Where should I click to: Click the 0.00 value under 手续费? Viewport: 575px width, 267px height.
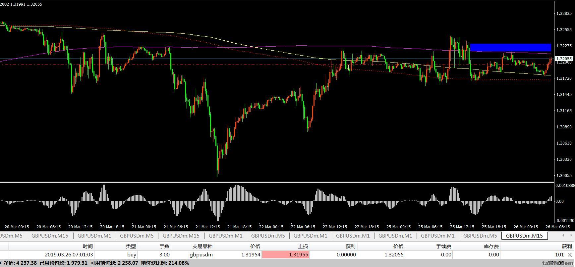click(x=446, y=254)
